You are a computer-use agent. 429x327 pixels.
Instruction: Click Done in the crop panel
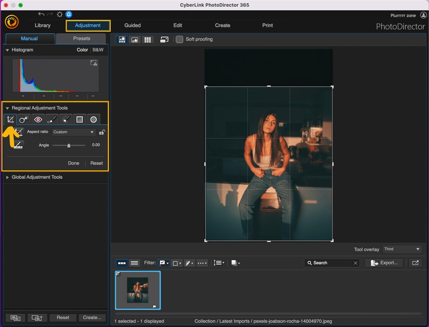(74, 163)
